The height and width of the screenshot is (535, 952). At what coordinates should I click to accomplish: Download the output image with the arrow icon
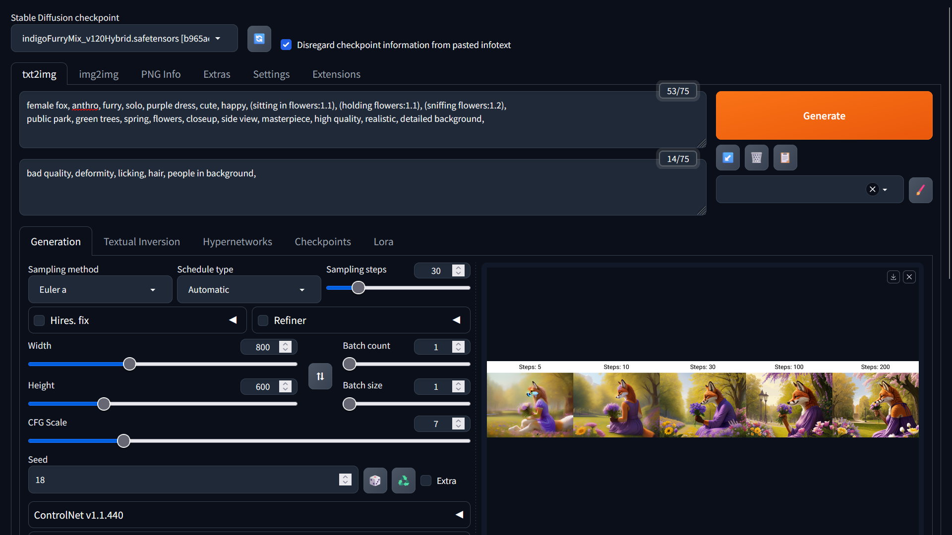pos(893,277)
